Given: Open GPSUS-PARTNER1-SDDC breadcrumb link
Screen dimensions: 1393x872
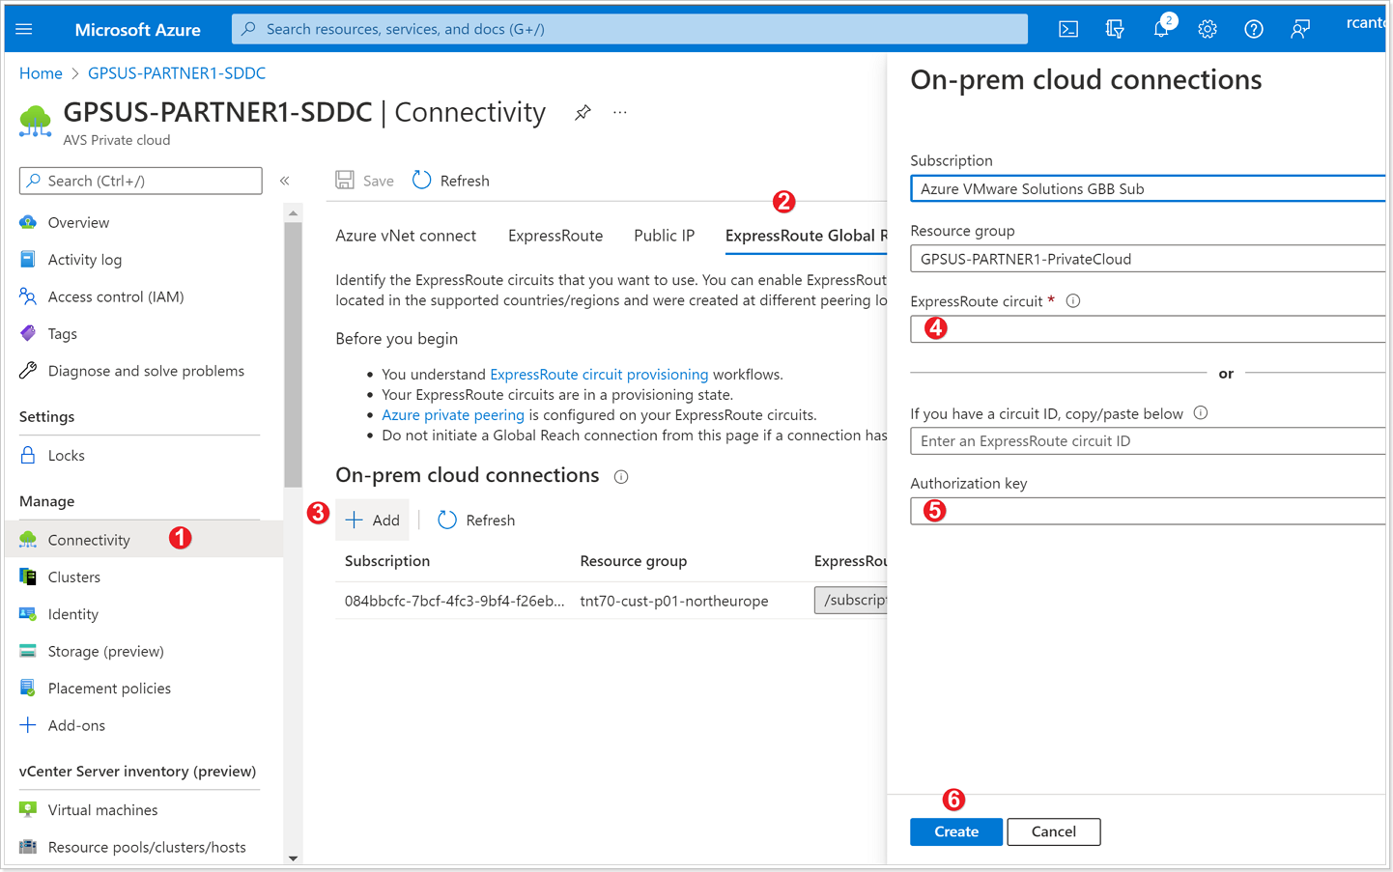Looking at the screenshot, I should (x=177, y=73).
